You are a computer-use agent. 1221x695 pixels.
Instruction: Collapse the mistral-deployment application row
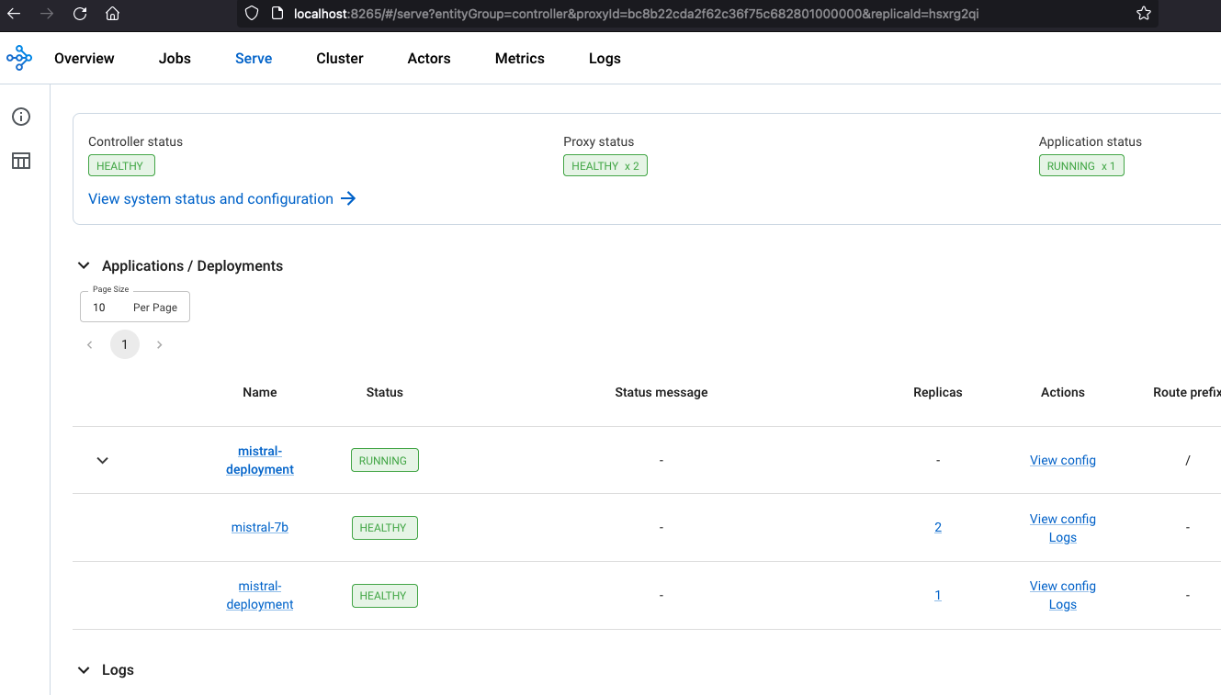click(103, 460)
